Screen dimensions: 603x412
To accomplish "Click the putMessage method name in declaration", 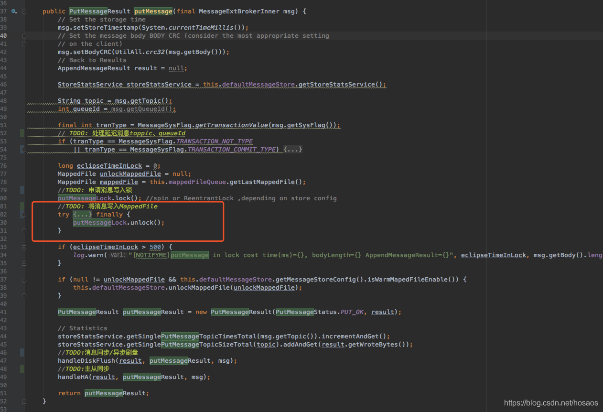I will 152,11.
